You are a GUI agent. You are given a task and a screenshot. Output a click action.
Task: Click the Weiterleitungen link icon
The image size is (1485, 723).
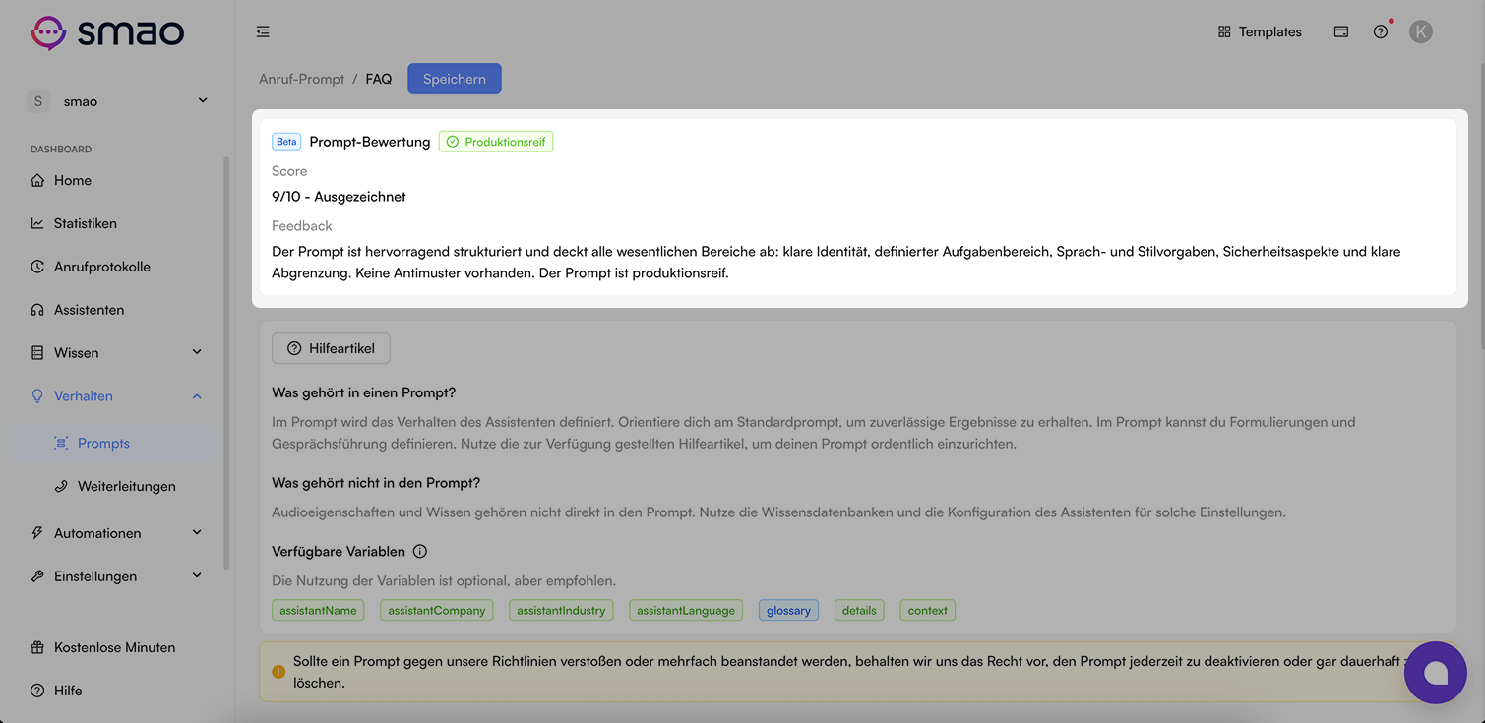tap(61, 486)
